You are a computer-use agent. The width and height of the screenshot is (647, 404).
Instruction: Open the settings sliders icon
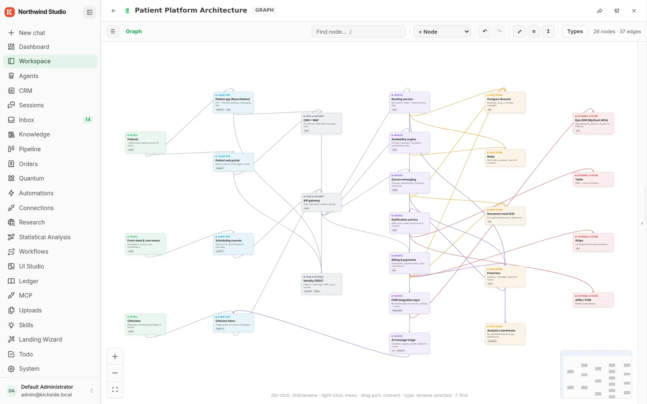pos(617,11)
